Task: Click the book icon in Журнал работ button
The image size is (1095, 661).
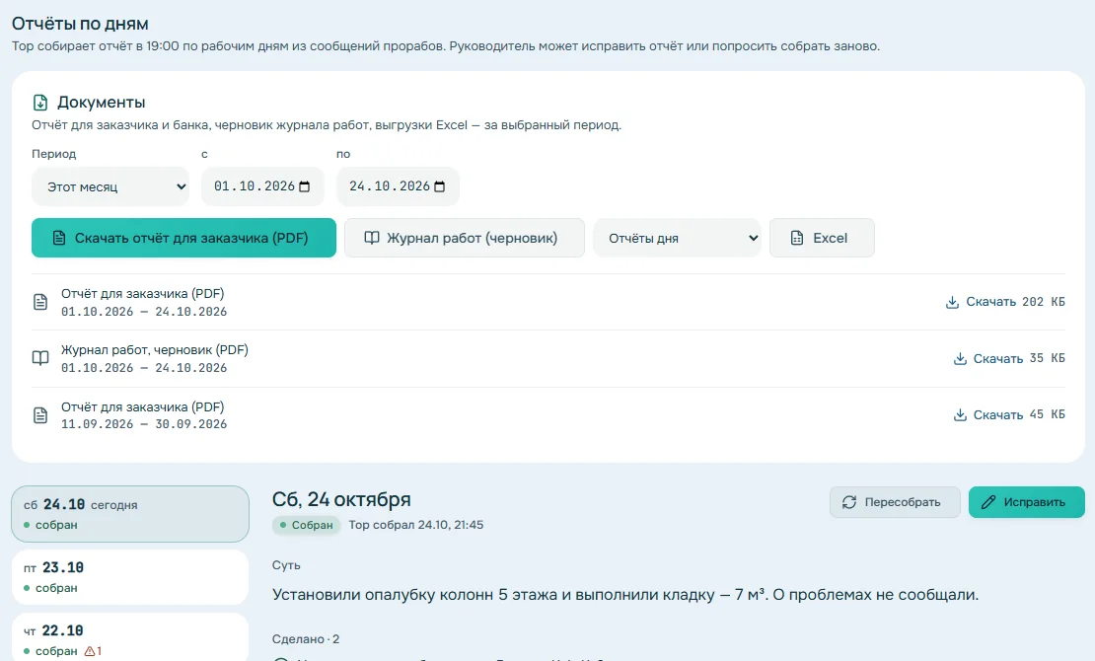Action: coord(372,239)
